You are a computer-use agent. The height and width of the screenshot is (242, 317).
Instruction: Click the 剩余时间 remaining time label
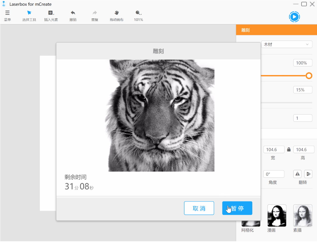click(x=75, y=177)
